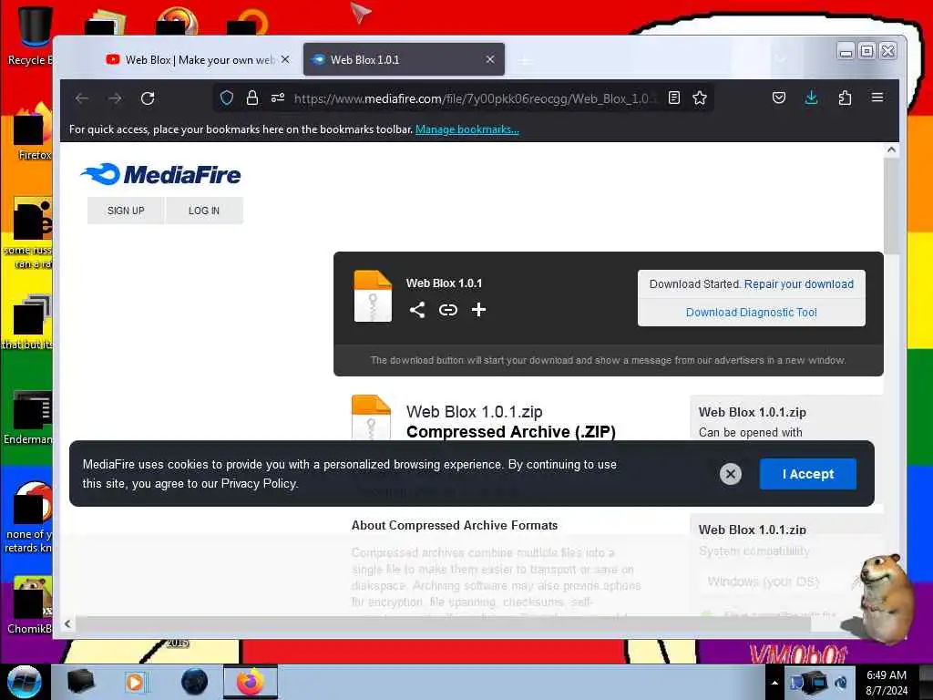The image size is (933, 700).
Task: Select Firefox desktop shortcut
Action: pos(31,132)
